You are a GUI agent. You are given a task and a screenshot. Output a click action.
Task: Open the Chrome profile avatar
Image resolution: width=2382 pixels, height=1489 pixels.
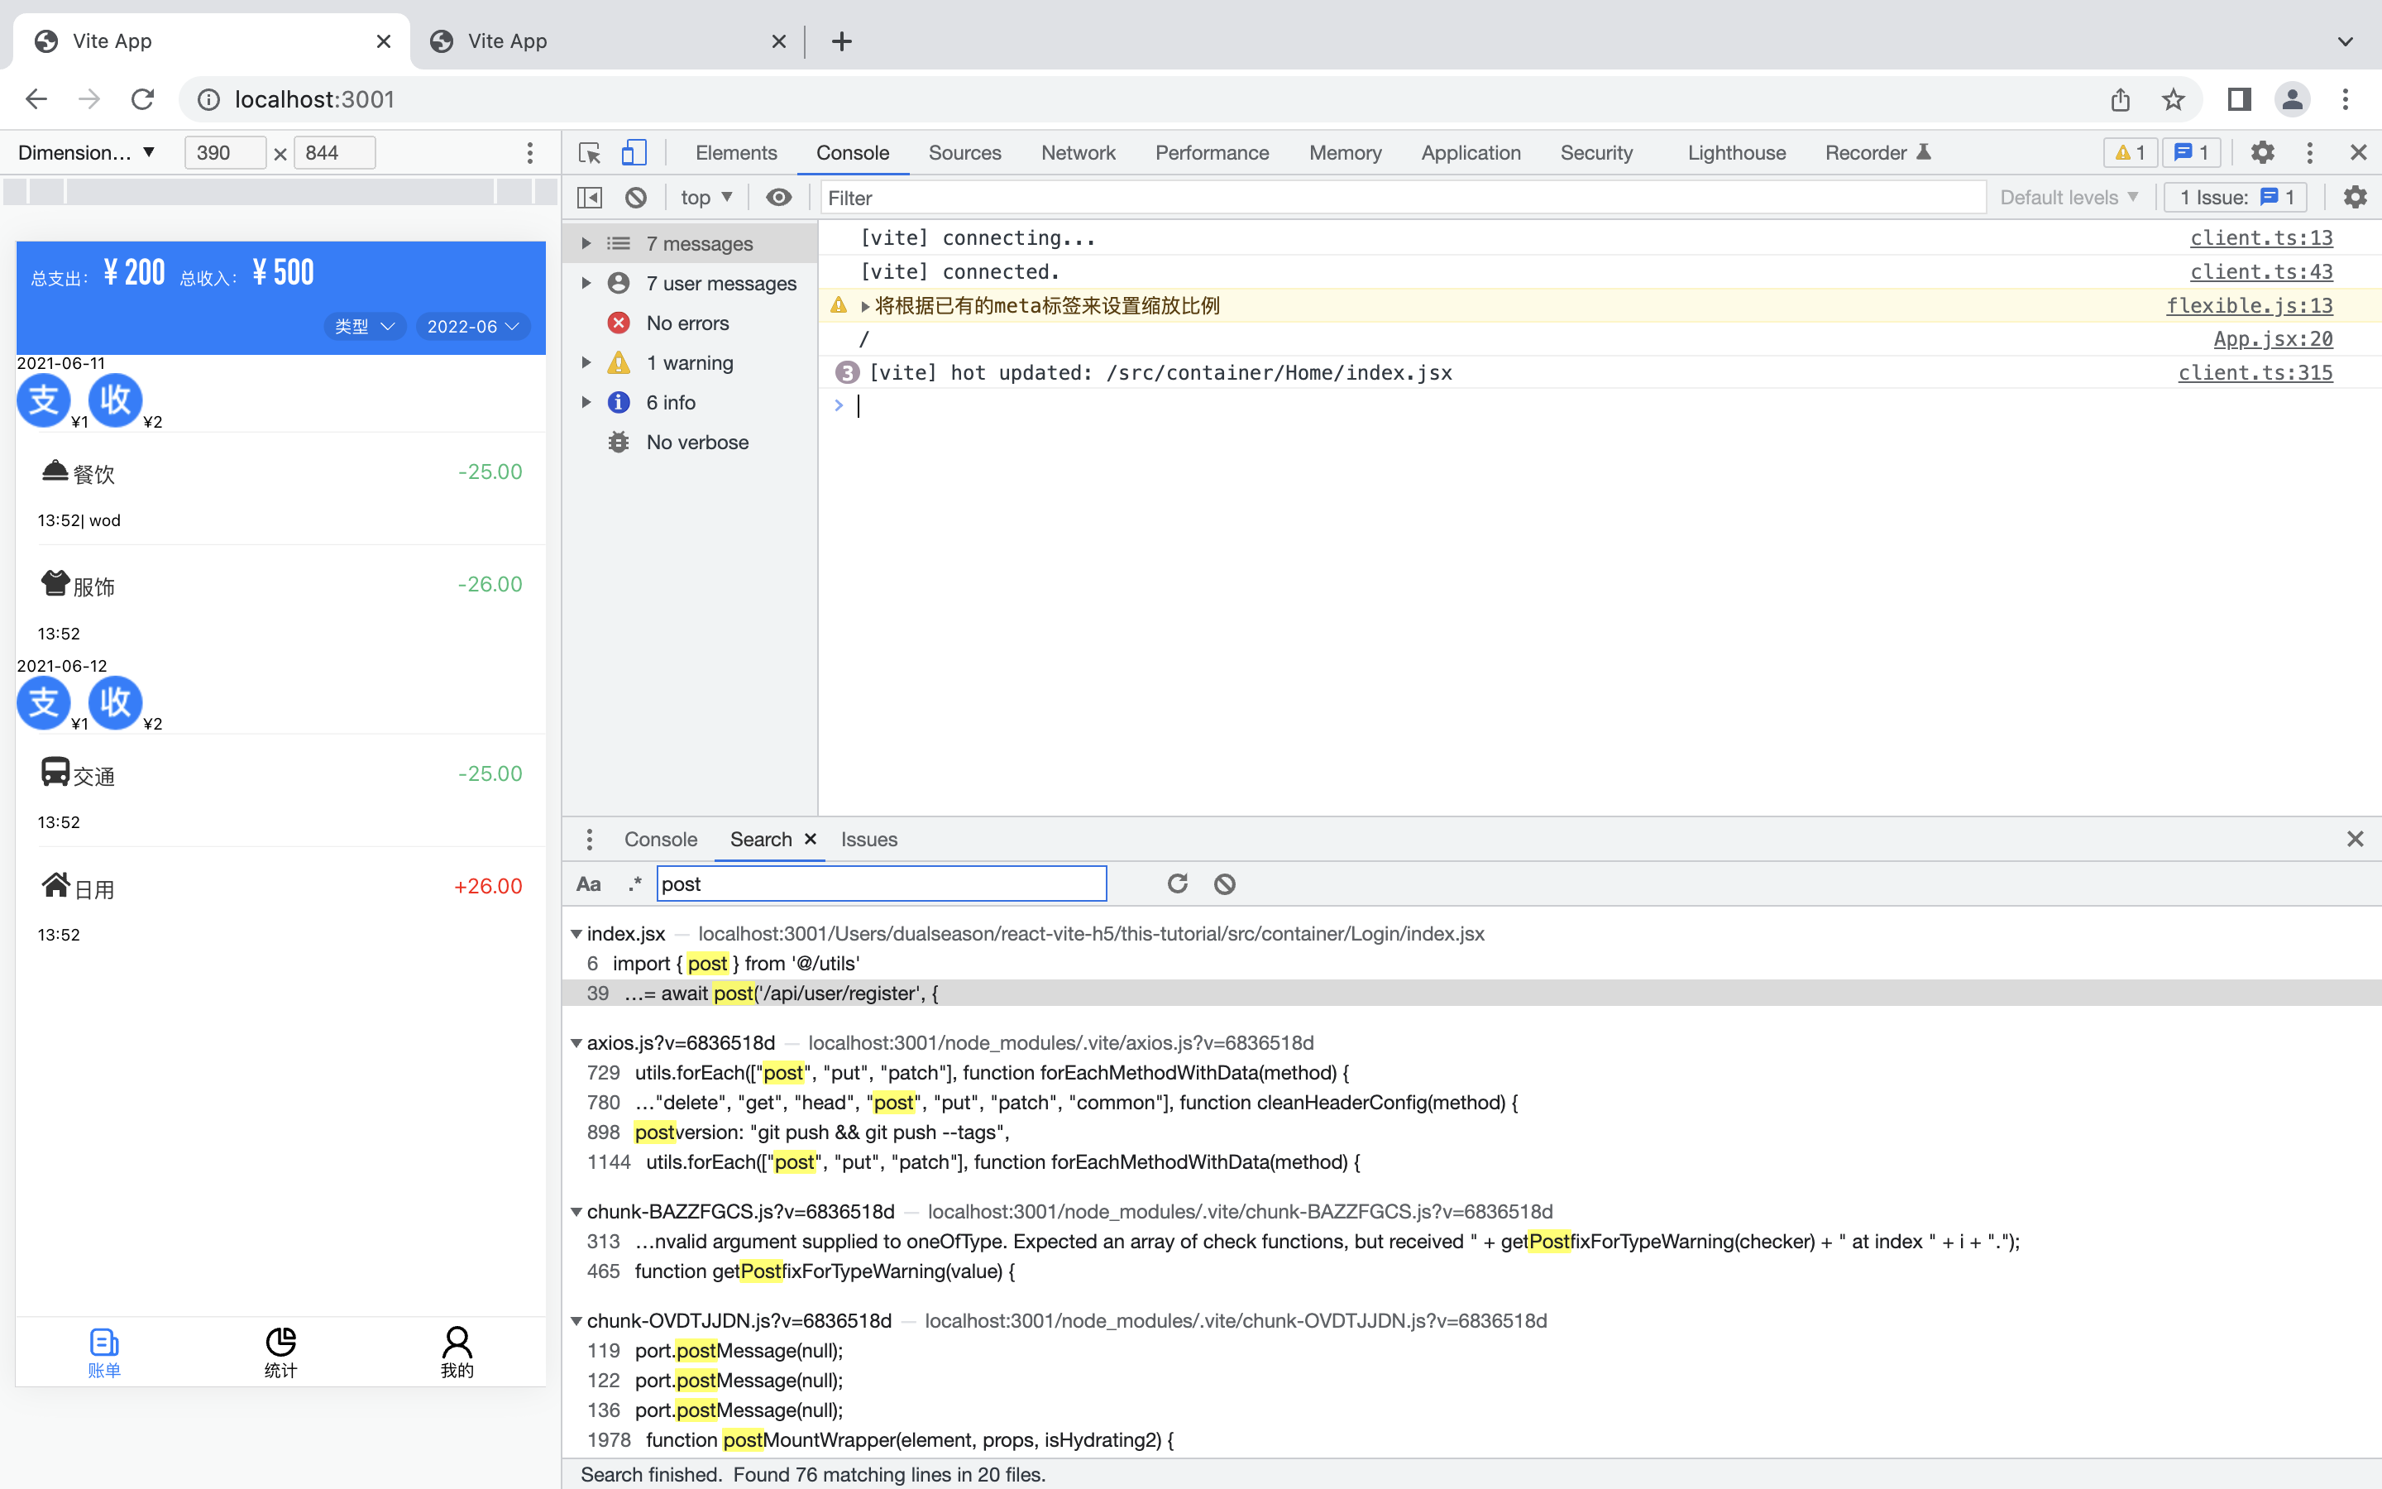[x=2293, y=99]
